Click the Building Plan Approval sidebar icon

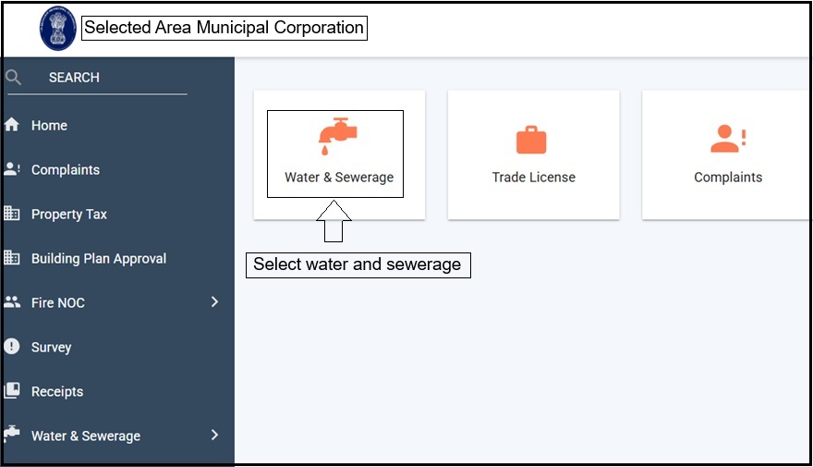click(x=12, y=258)
